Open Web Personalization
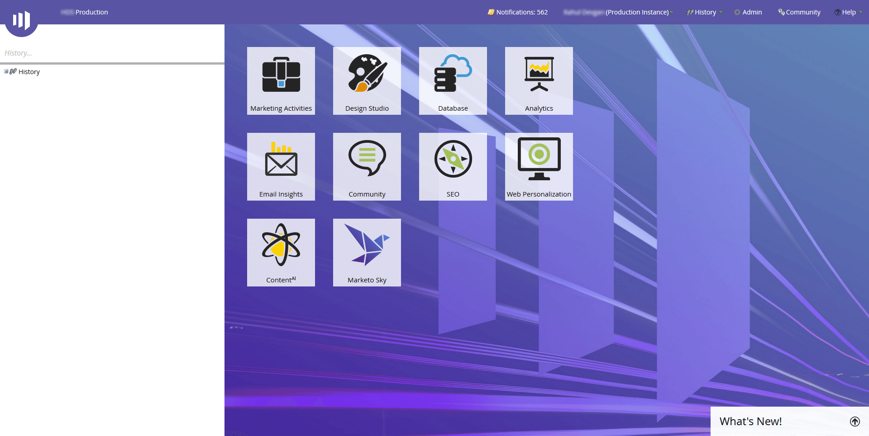The width and height of the screenshot is (869, 436). (539, 166)
